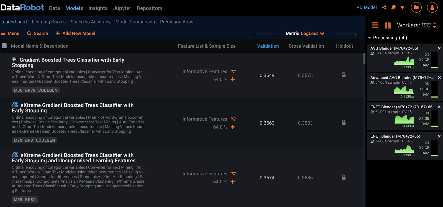Click the PD Model project link
This screenshot has width=443, height=207.
pos(366,7)
